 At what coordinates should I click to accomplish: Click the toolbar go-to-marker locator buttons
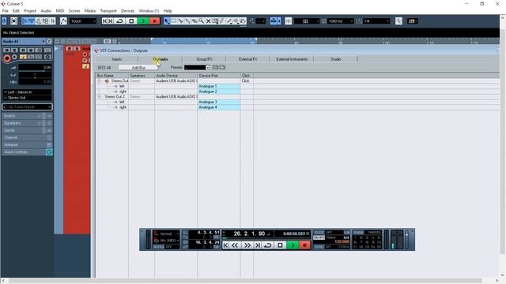pos(108,21)
